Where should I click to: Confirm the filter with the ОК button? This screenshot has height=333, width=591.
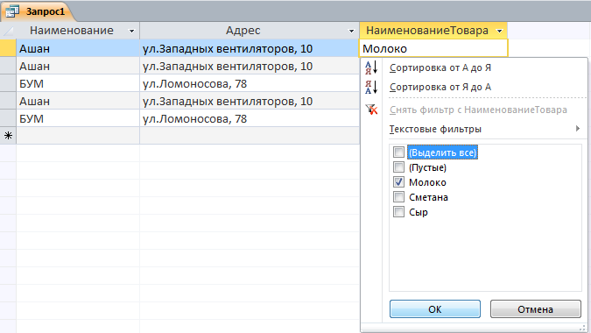435,309
